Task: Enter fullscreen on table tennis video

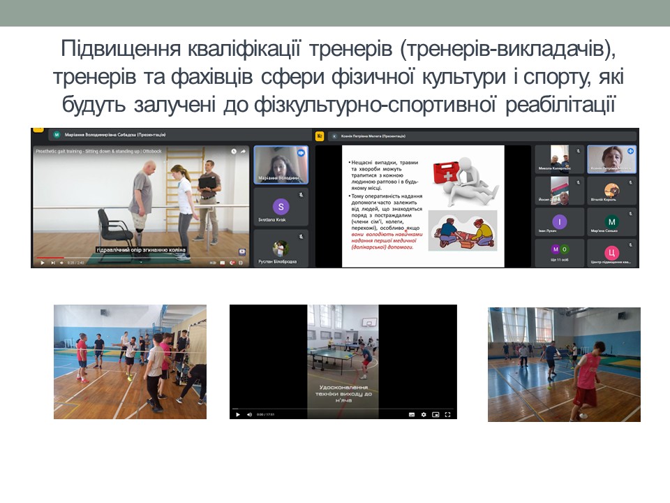Action: pos(447,414)
